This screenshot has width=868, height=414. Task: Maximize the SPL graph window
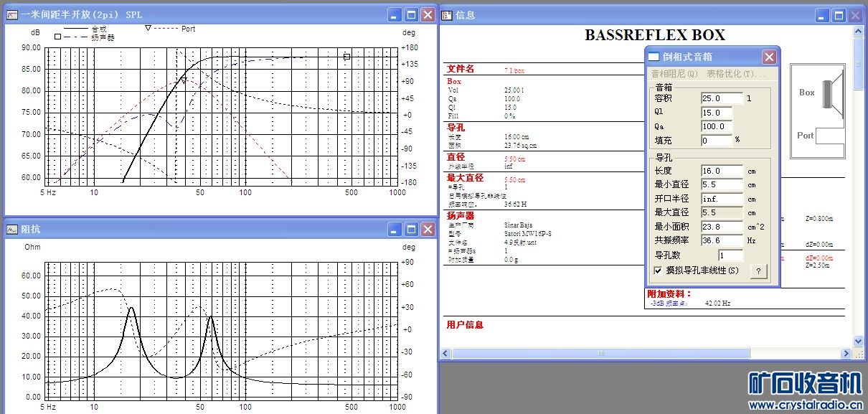coord(411,14)
